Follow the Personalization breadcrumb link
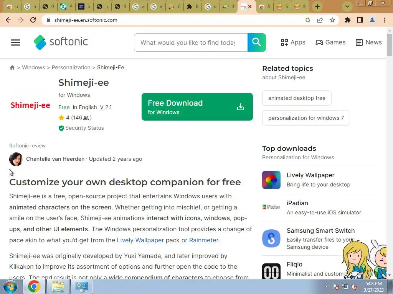 click(x=71, y=67)
